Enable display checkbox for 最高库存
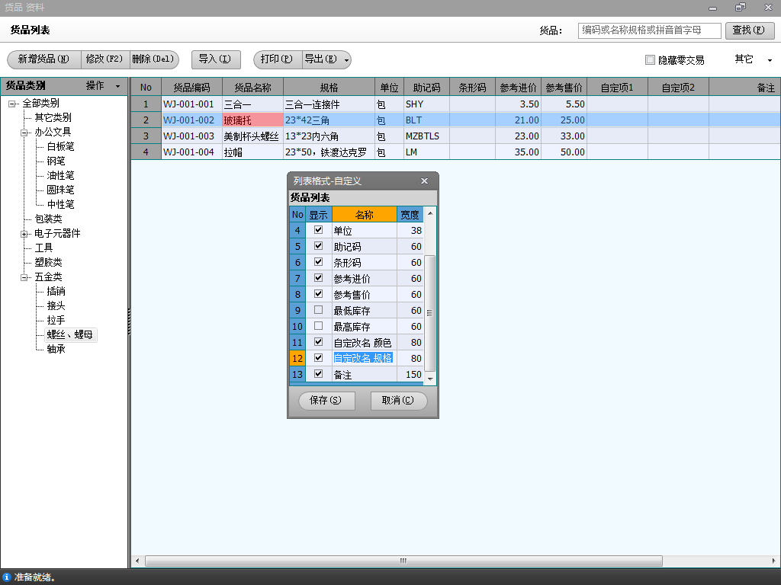 (319, 326)
